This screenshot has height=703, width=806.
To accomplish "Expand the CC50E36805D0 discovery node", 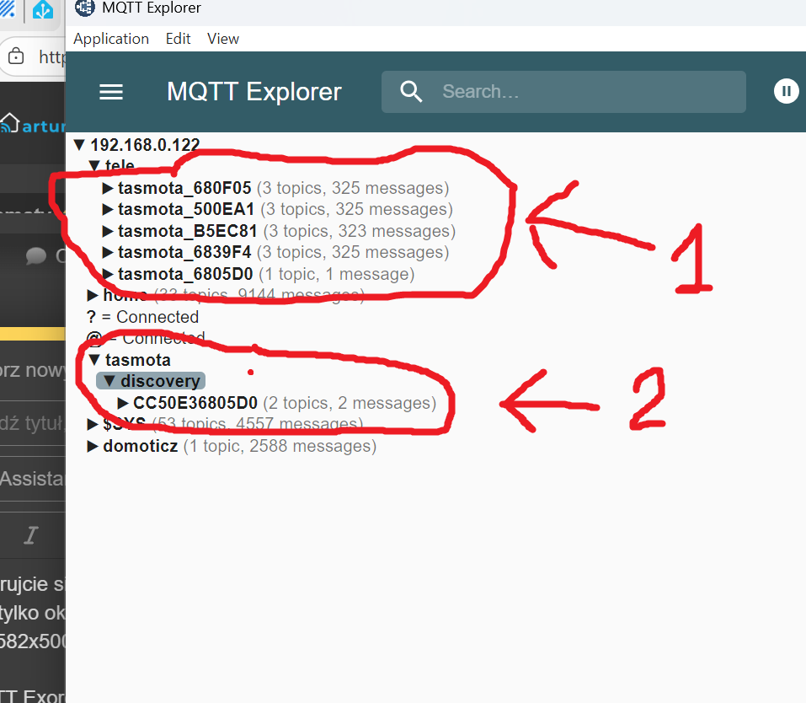I will pyautogui.click(x=123, y=403).
